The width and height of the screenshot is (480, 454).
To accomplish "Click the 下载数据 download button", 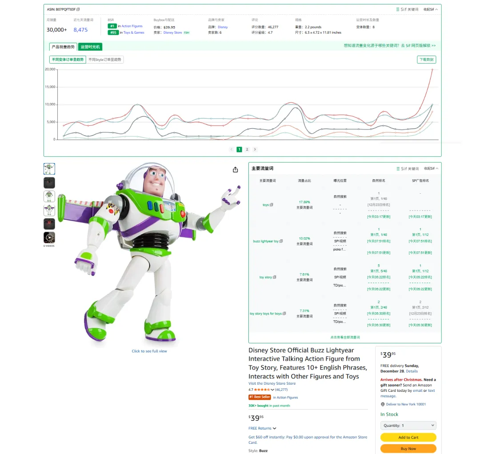I will point(426,60).
